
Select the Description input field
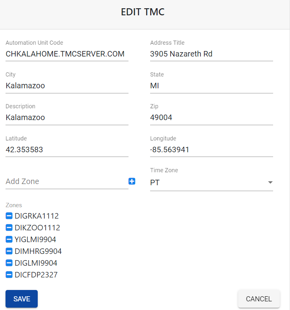pyautogui.click(x=67, y=118)
